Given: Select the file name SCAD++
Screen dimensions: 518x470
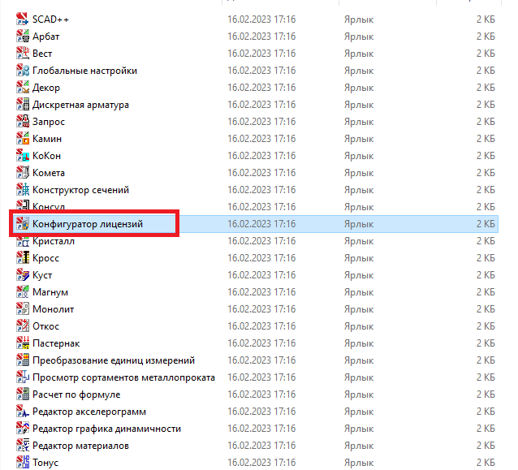Looking at the screenshot, I should (x=50, y=19).
